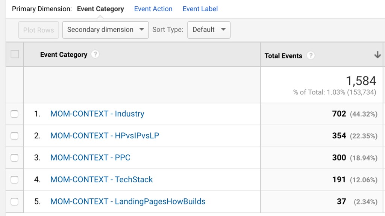Select the 1,584 total events value
The height and width of the screenshot is (216, 385).
coord(361,81)
